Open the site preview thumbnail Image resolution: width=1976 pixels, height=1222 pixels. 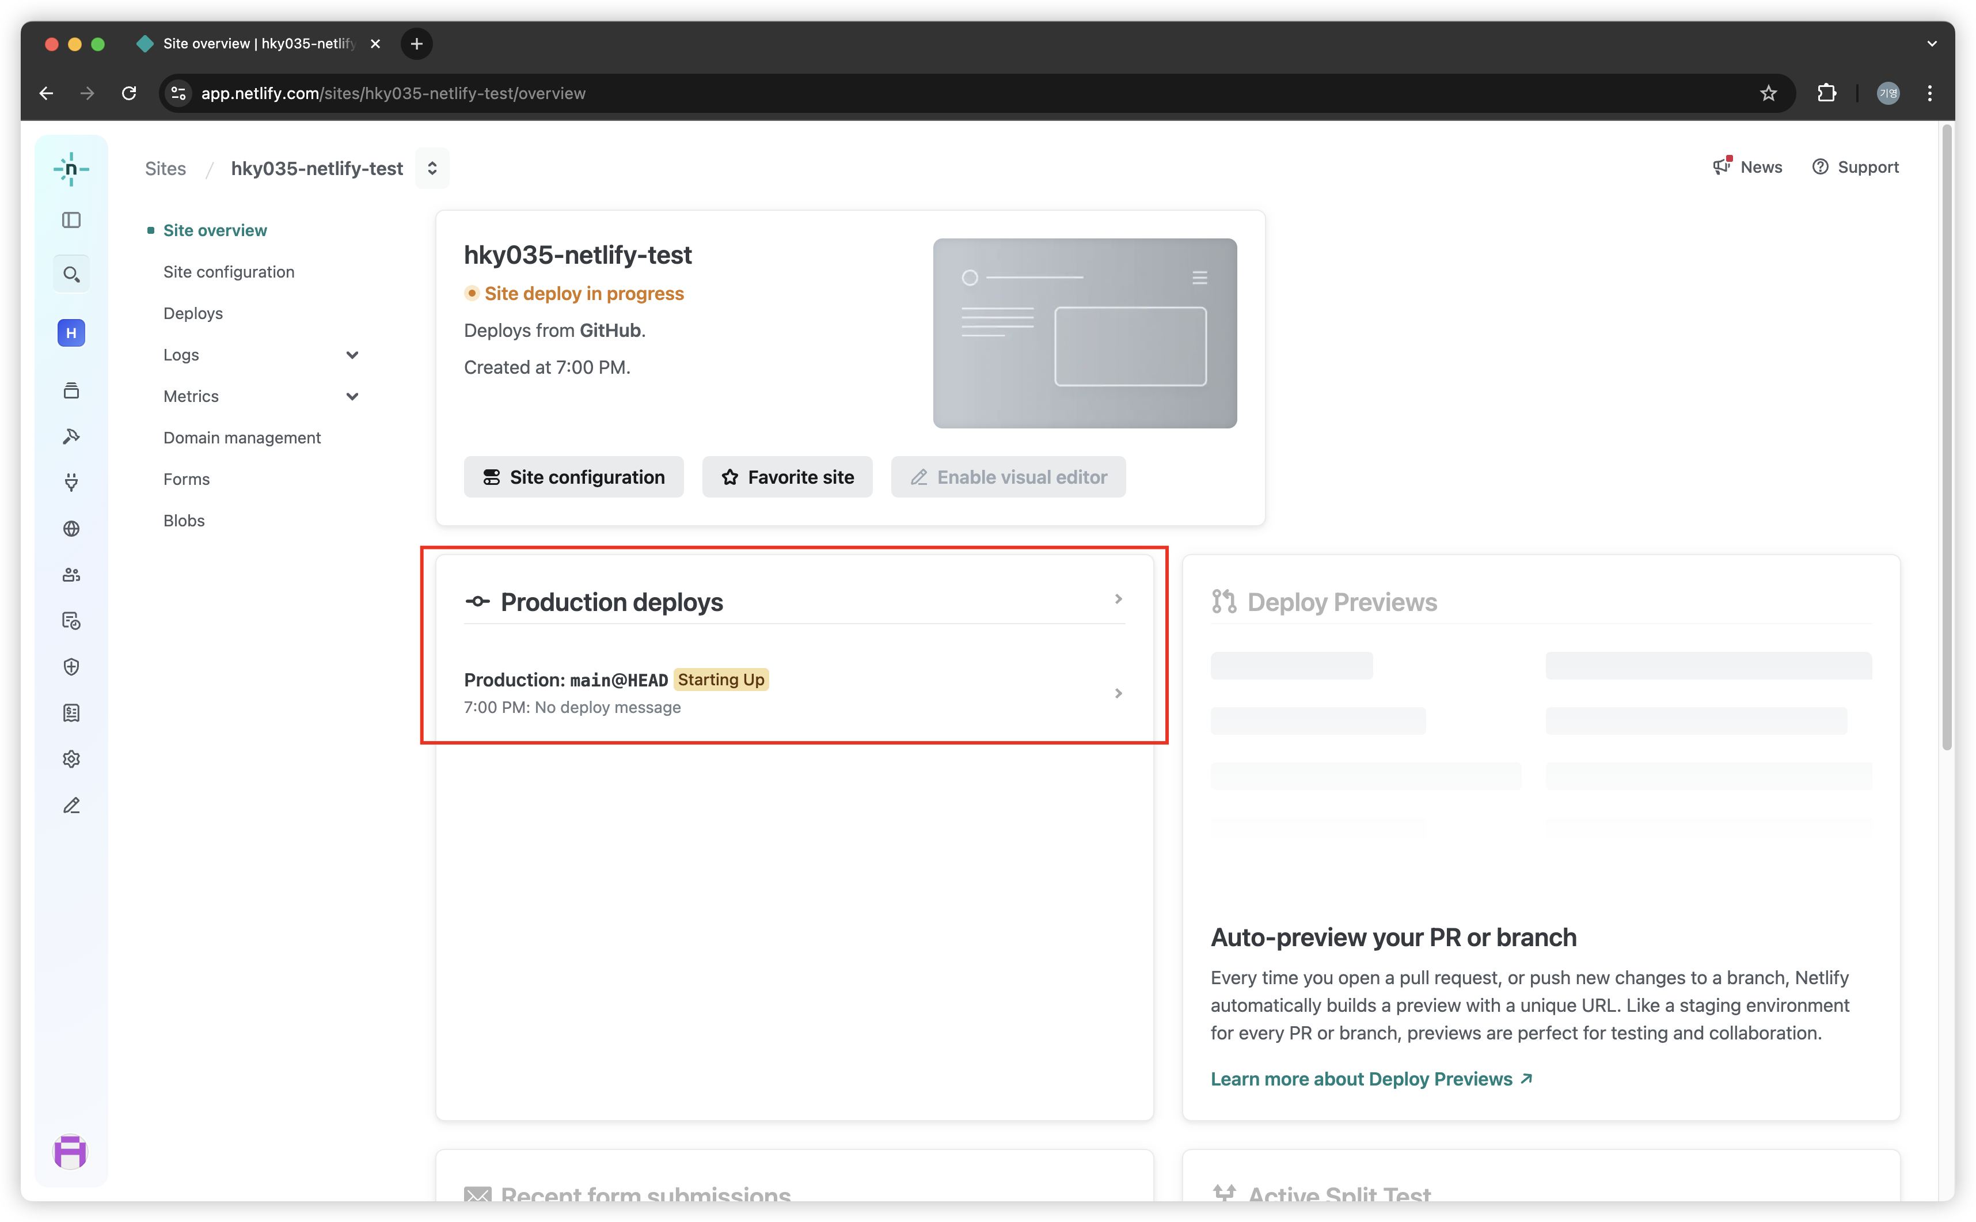tap(1085, 333)
